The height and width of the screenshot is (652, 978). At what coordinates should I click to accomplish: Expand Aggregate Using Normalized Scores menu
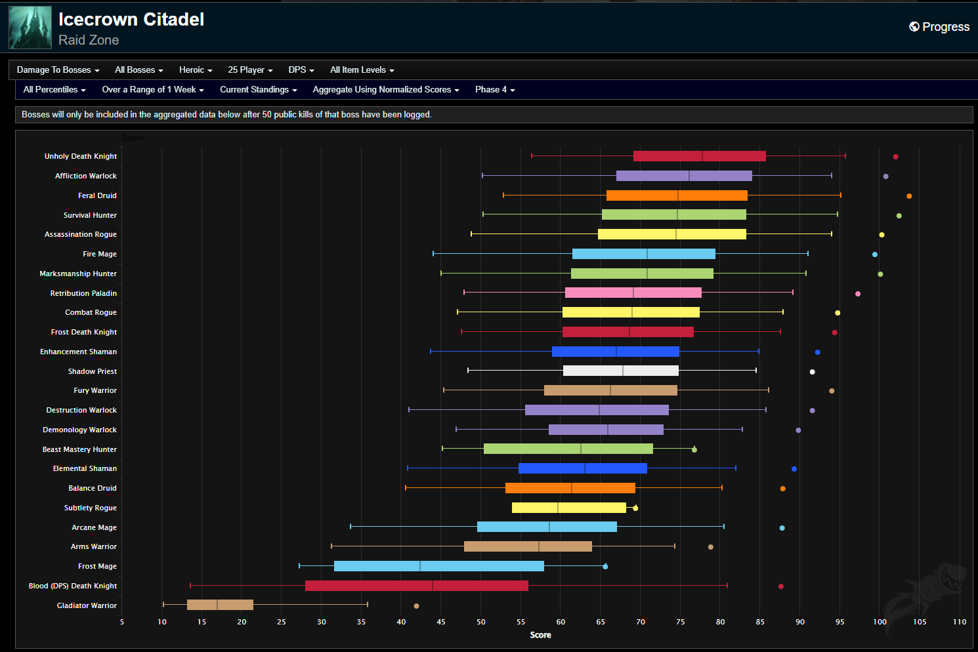coord(385,90)
